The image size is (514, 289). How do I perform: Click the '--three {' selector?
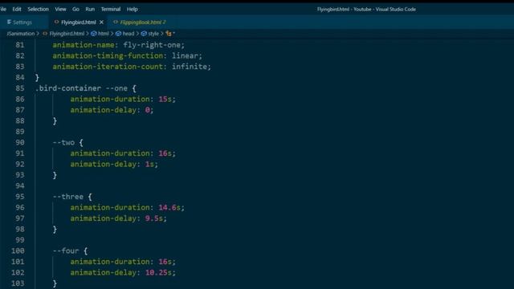tap(72, 197)
